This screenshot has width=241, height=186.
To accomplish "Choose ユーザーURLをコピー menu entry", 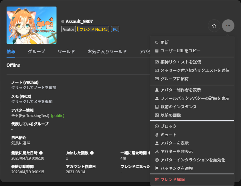I will (x=180, y=51).
